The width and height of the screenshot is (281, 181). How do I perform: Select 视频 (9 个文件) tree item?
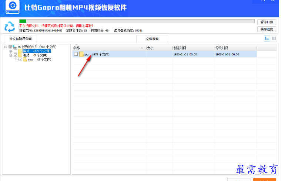click(x=35, y=55)
